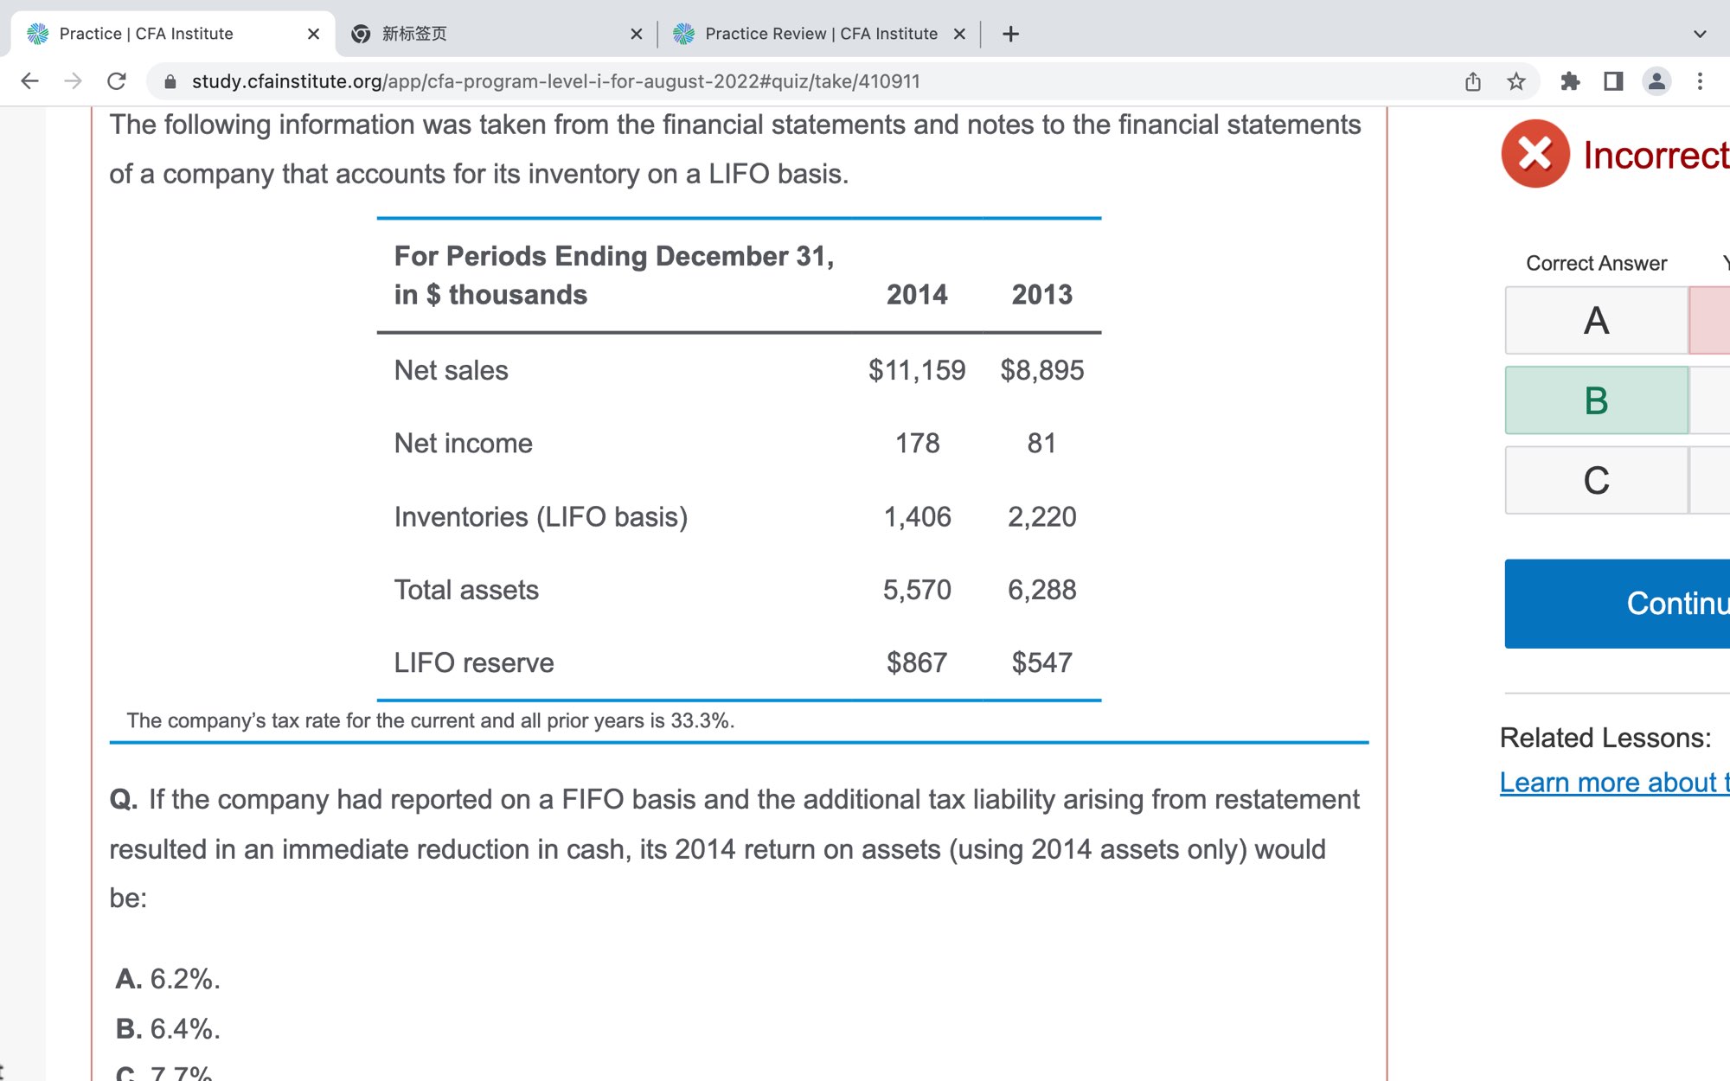Open a new browser tab
The image size is (1730, 1081).
1010,34
